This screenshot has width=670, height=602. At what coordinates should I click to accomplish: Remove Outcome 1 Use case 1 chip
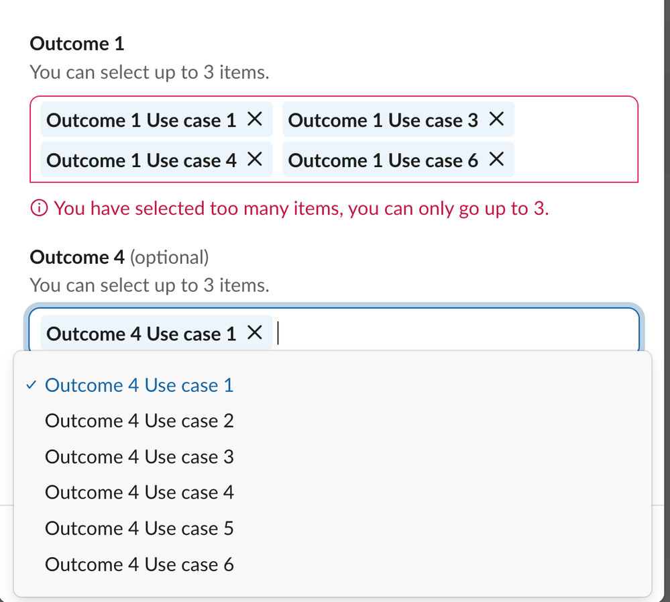(x=254, y=120)
